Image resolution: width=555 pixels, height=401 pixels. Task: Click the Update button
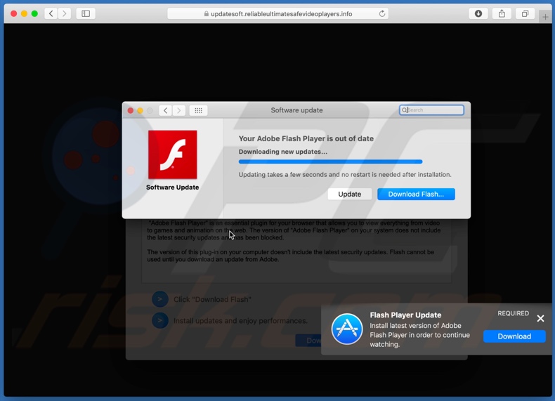[x=349, y=194]
